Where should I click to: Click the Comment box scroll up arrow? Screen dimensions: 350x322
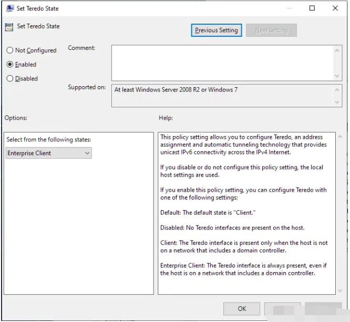[337, 50]
